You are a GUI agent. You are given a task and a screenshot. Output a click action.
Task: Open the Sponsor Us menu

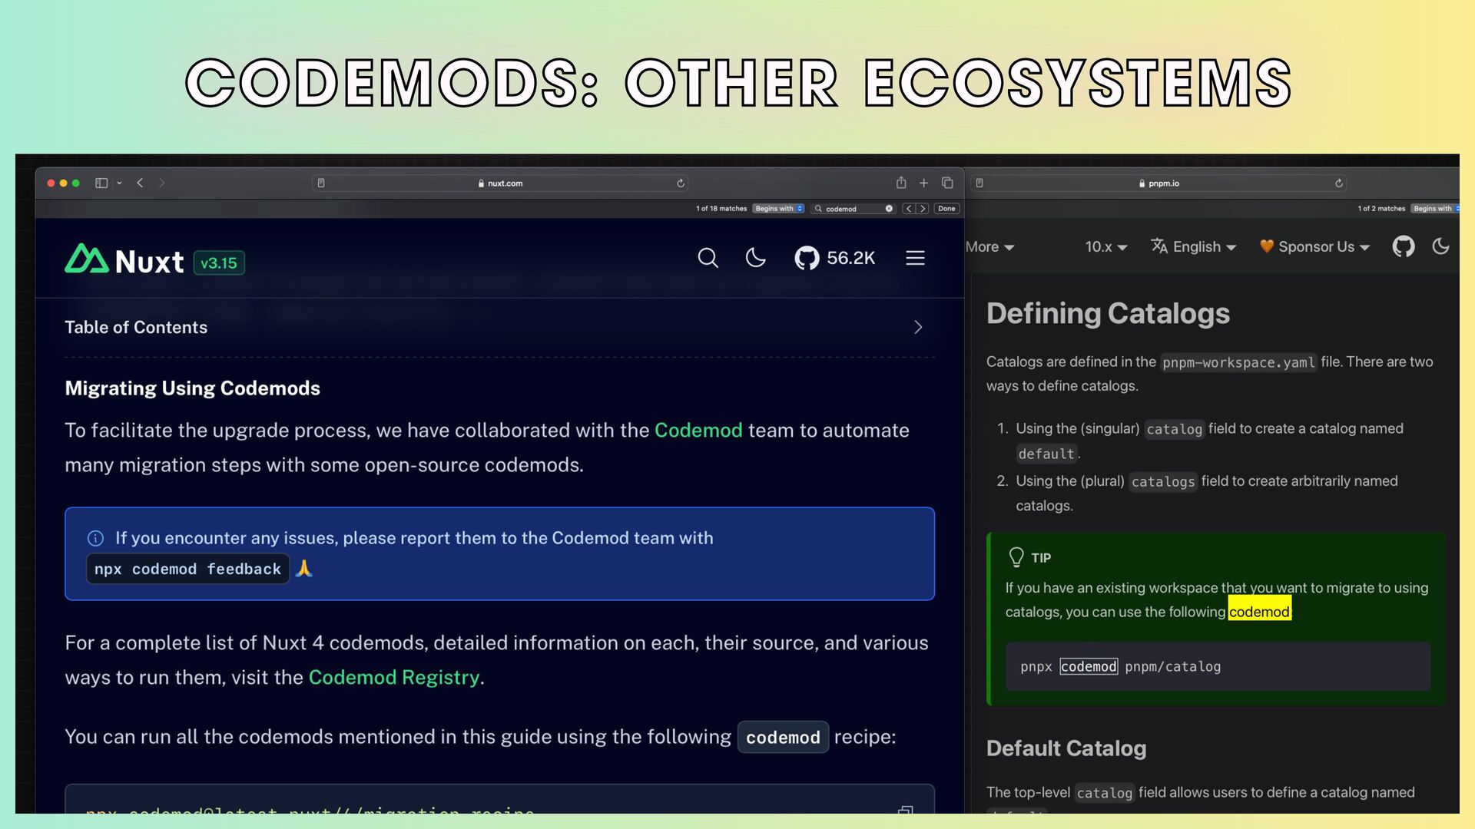1315,247
